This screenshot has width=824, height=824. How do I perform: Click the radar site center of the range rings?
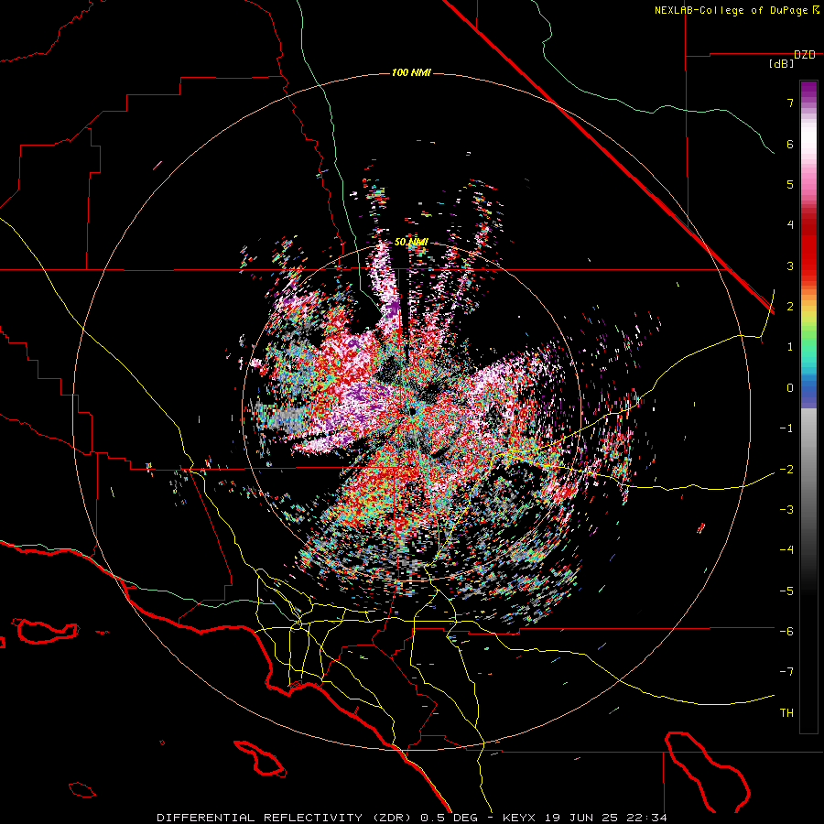click(411, 411)
